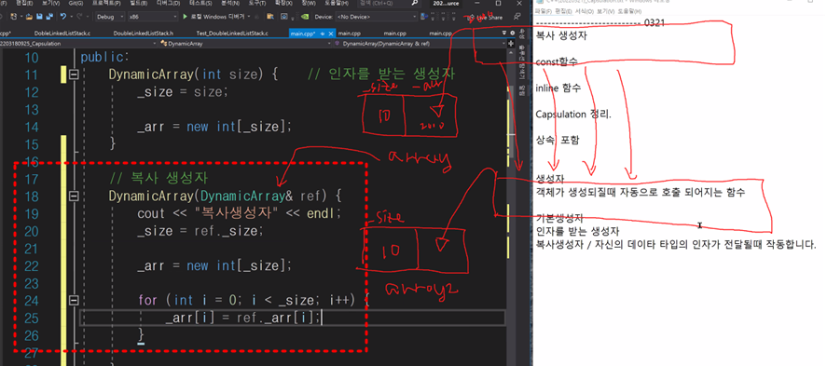827x366 pixels.
Task: Click '상속, 포함' line in Notepad
Action: pyautogui.click(x=557, y=140)
